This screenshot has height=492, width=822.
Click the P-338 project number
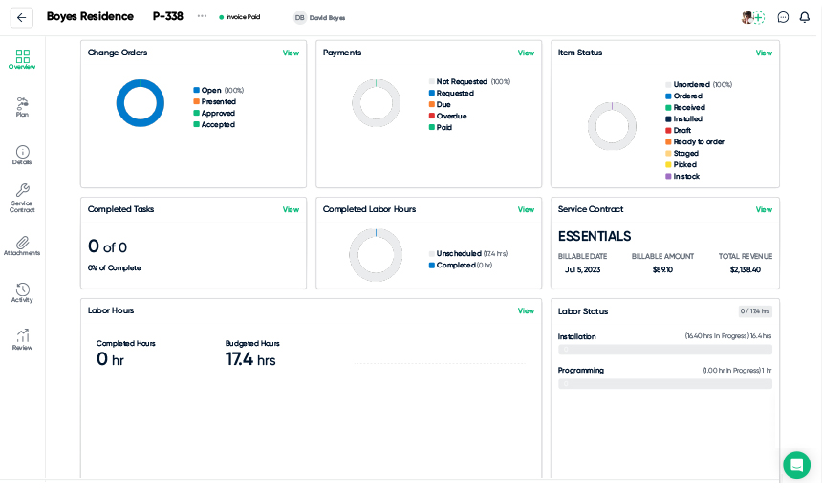168,17
